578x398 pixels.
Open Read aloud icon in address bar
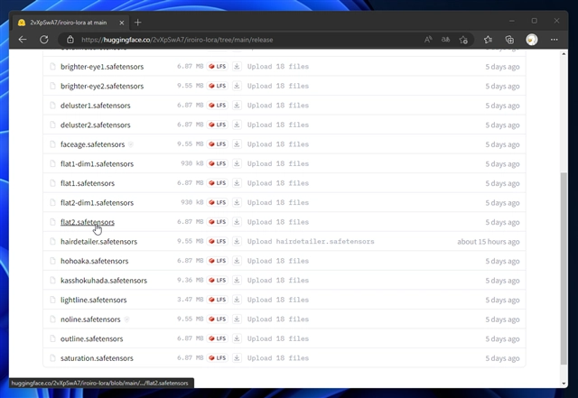(x=427, y=40)
